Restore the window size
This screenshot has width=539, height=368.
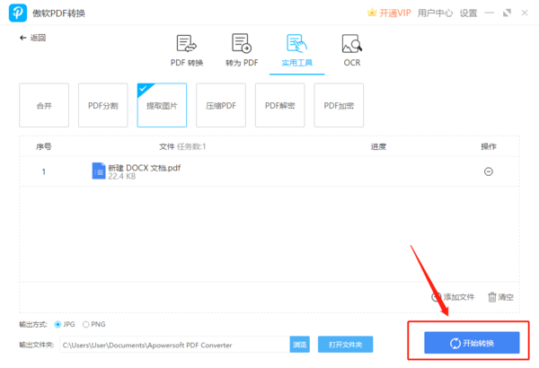507,13
